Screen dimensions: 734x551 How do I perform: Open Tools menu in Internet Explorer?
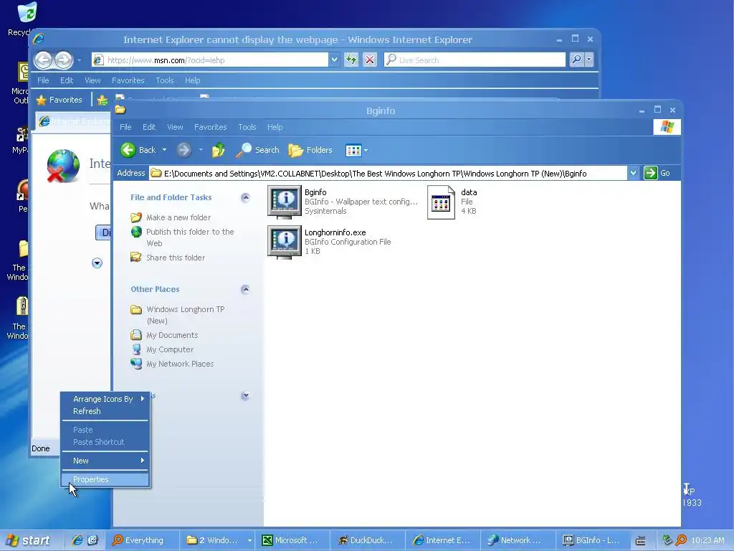165,80
